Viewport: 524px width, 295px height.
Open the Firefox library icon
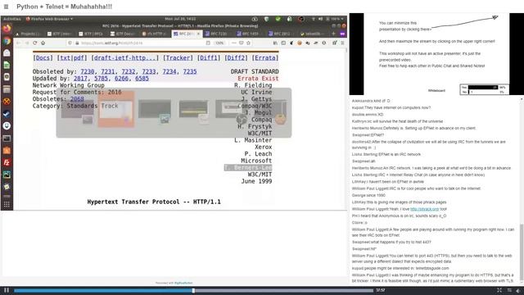tap(275, 43)
